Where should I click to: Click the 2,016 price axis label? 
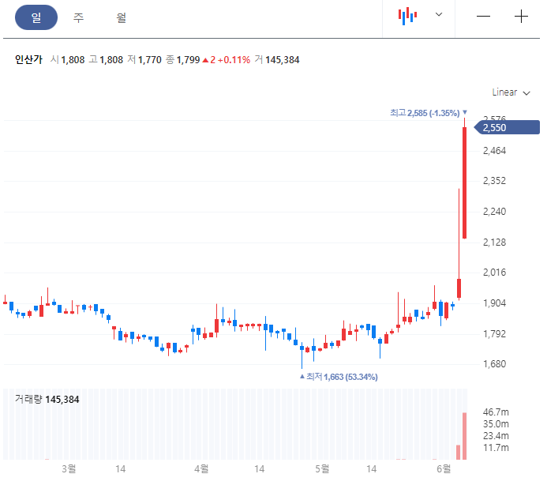click(494, 273)
